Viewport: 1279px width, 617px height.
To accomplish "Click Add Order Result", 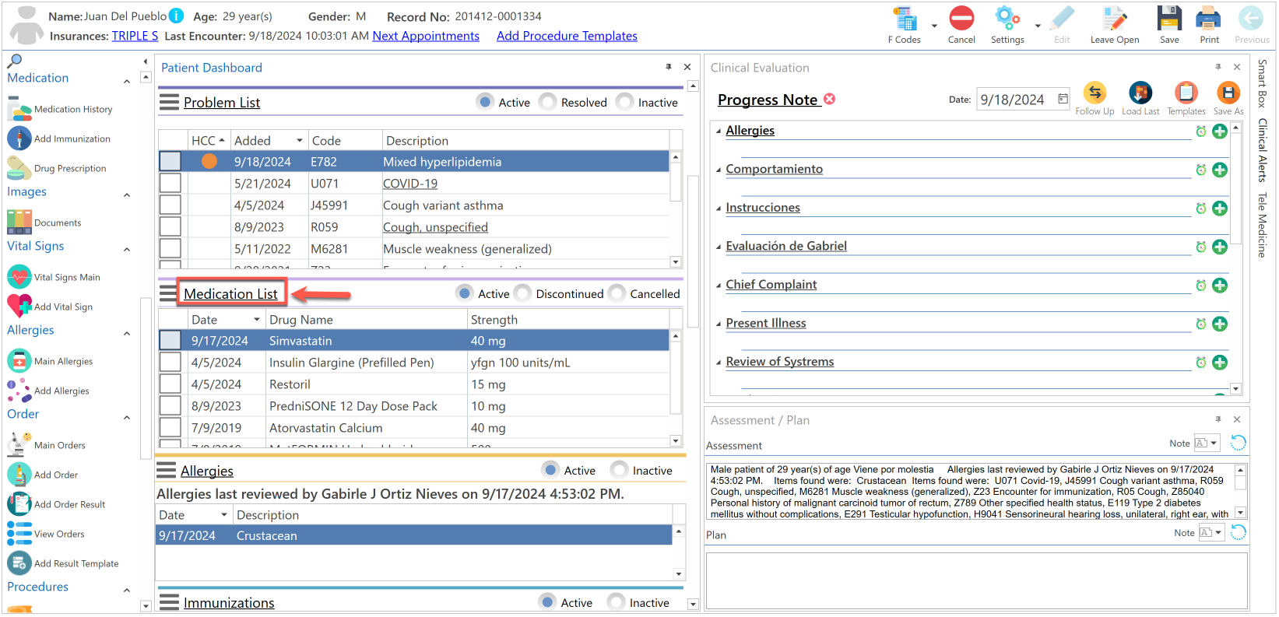I will [x=56, y=504].
